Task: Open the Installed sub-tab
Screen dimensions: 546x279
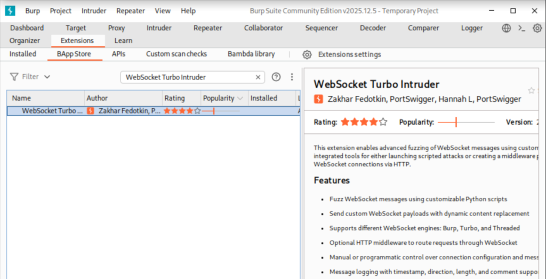Action: click(22, 54)
